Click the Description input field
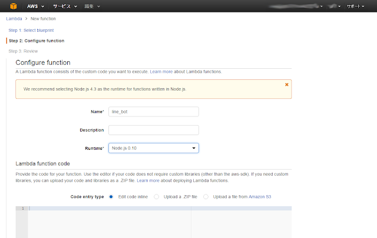 154,130
